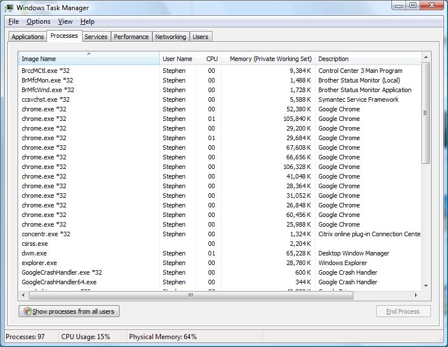The width and height of the screenshot is (448, 347).
Task: Click the horizontal scrollbar right arrow
Action: pos(416,295)
